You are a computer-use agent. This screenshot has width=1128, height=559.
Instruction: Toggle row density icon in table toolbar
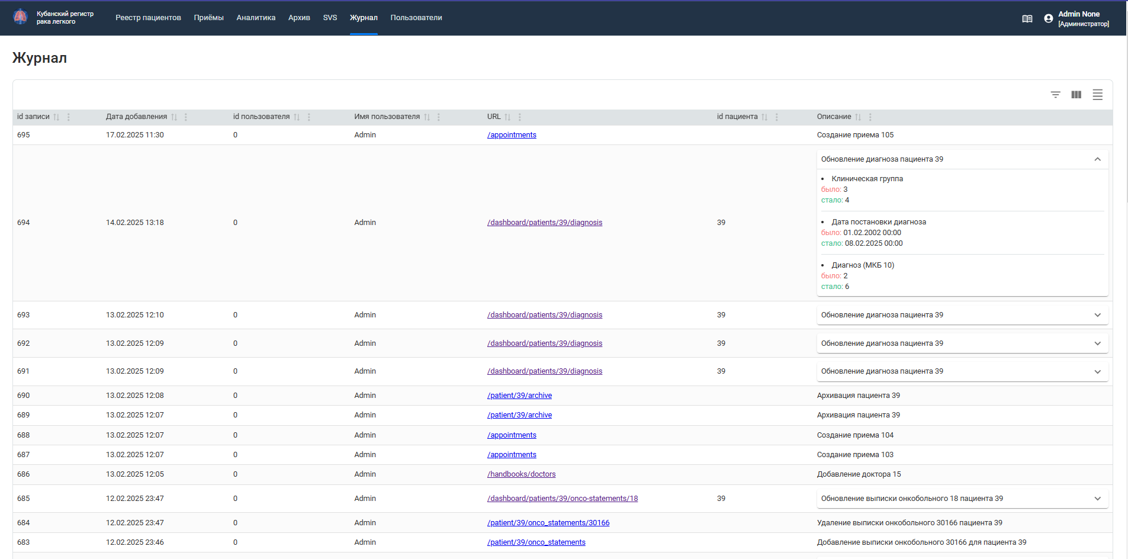point(1097,95)
